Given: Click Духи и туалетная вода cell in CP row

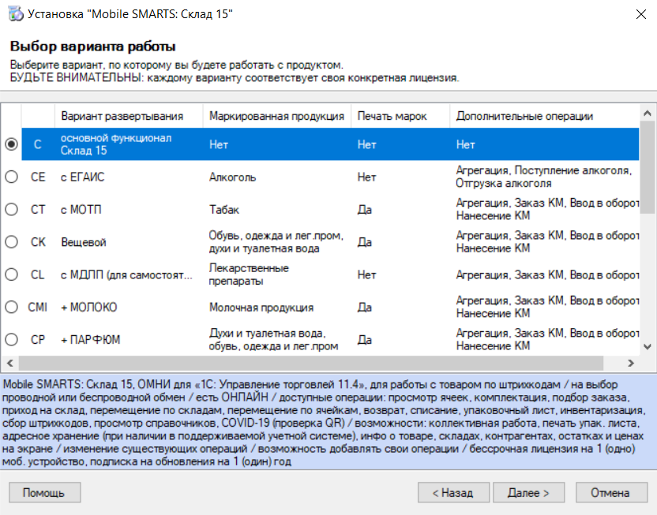Looking at the screenshot, I should tap(273, 339).
